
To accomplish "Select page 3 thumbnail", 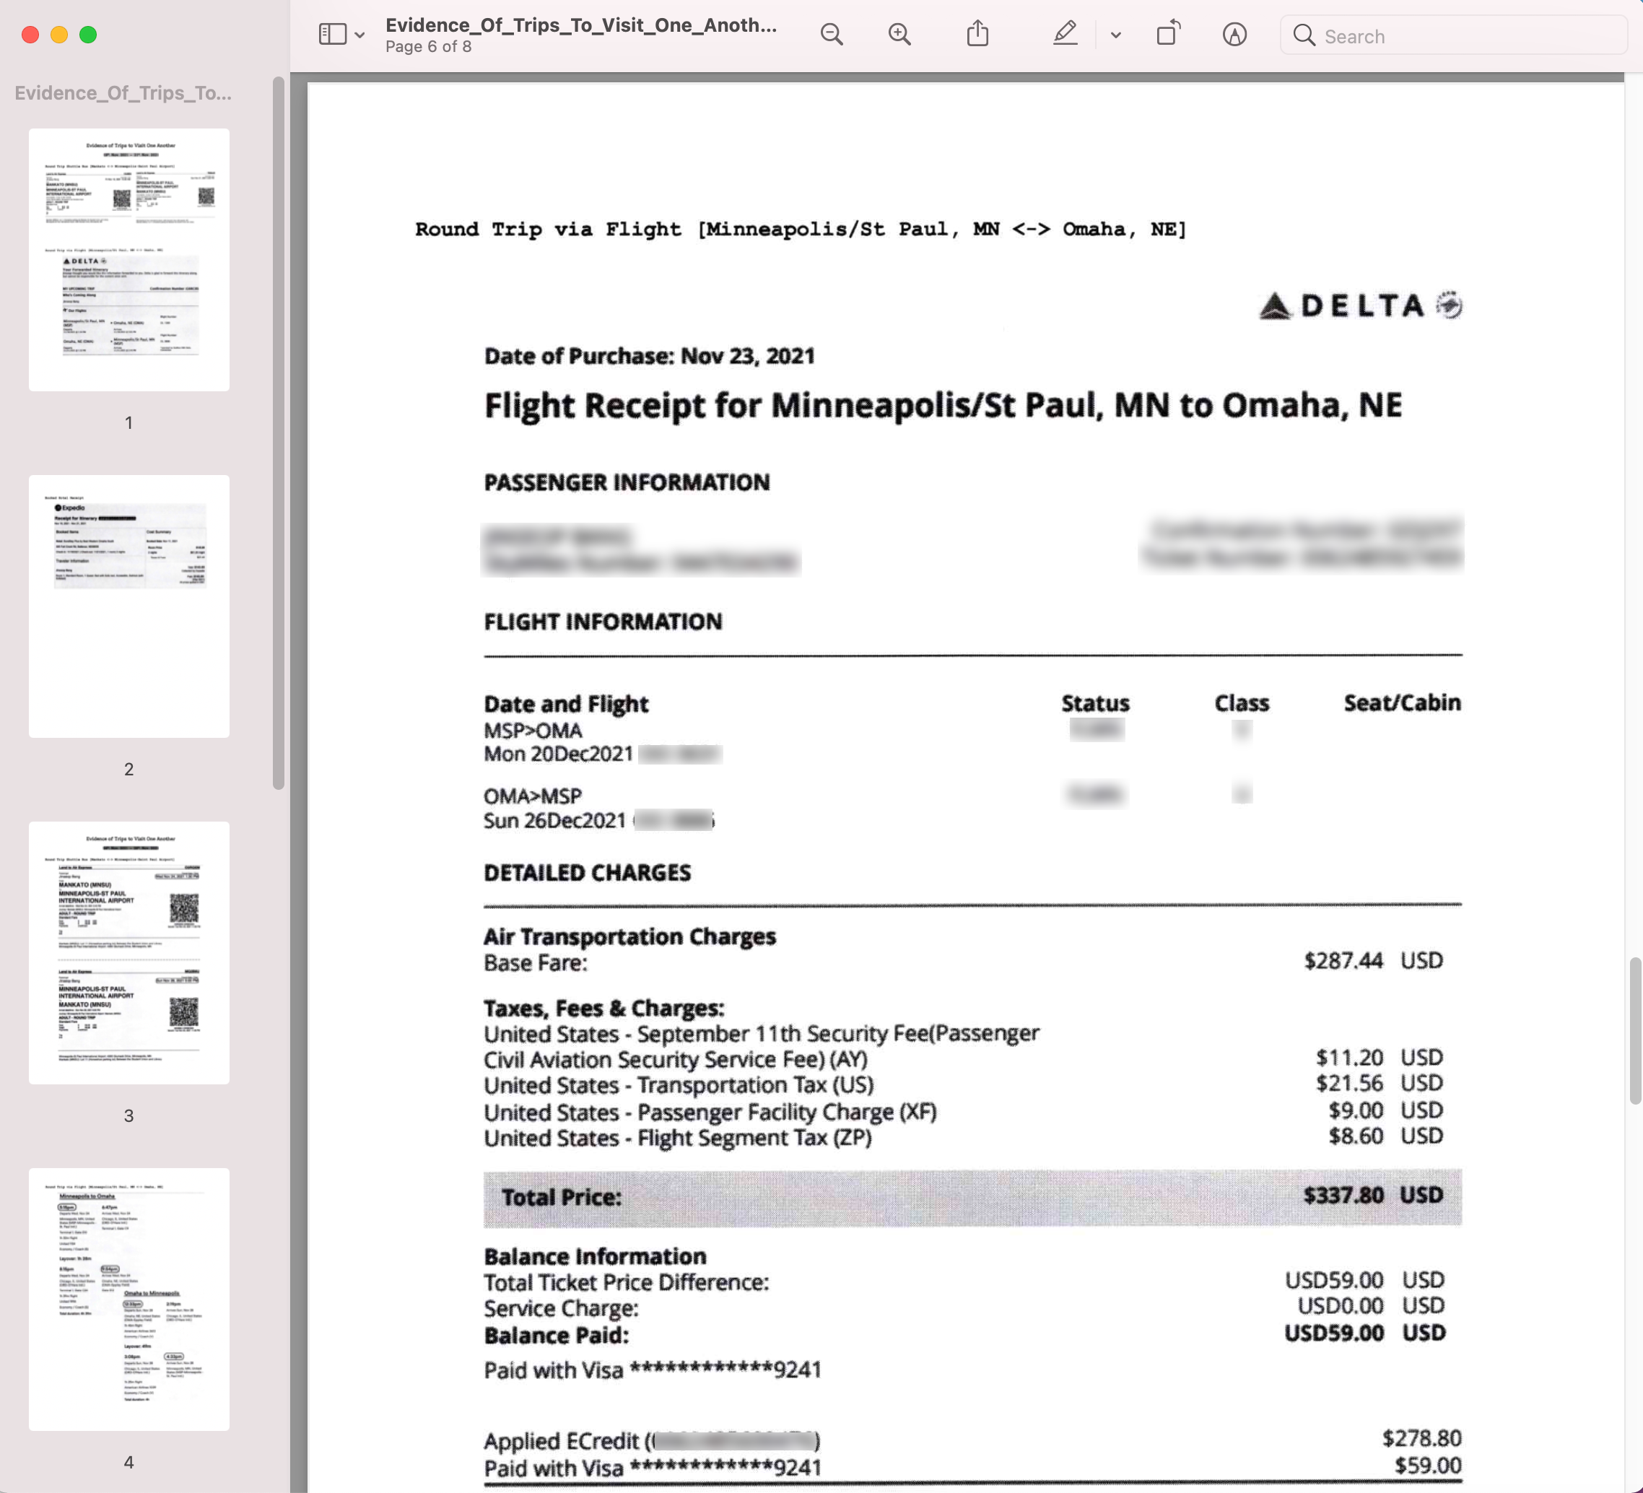I will [x=128, y=953].
